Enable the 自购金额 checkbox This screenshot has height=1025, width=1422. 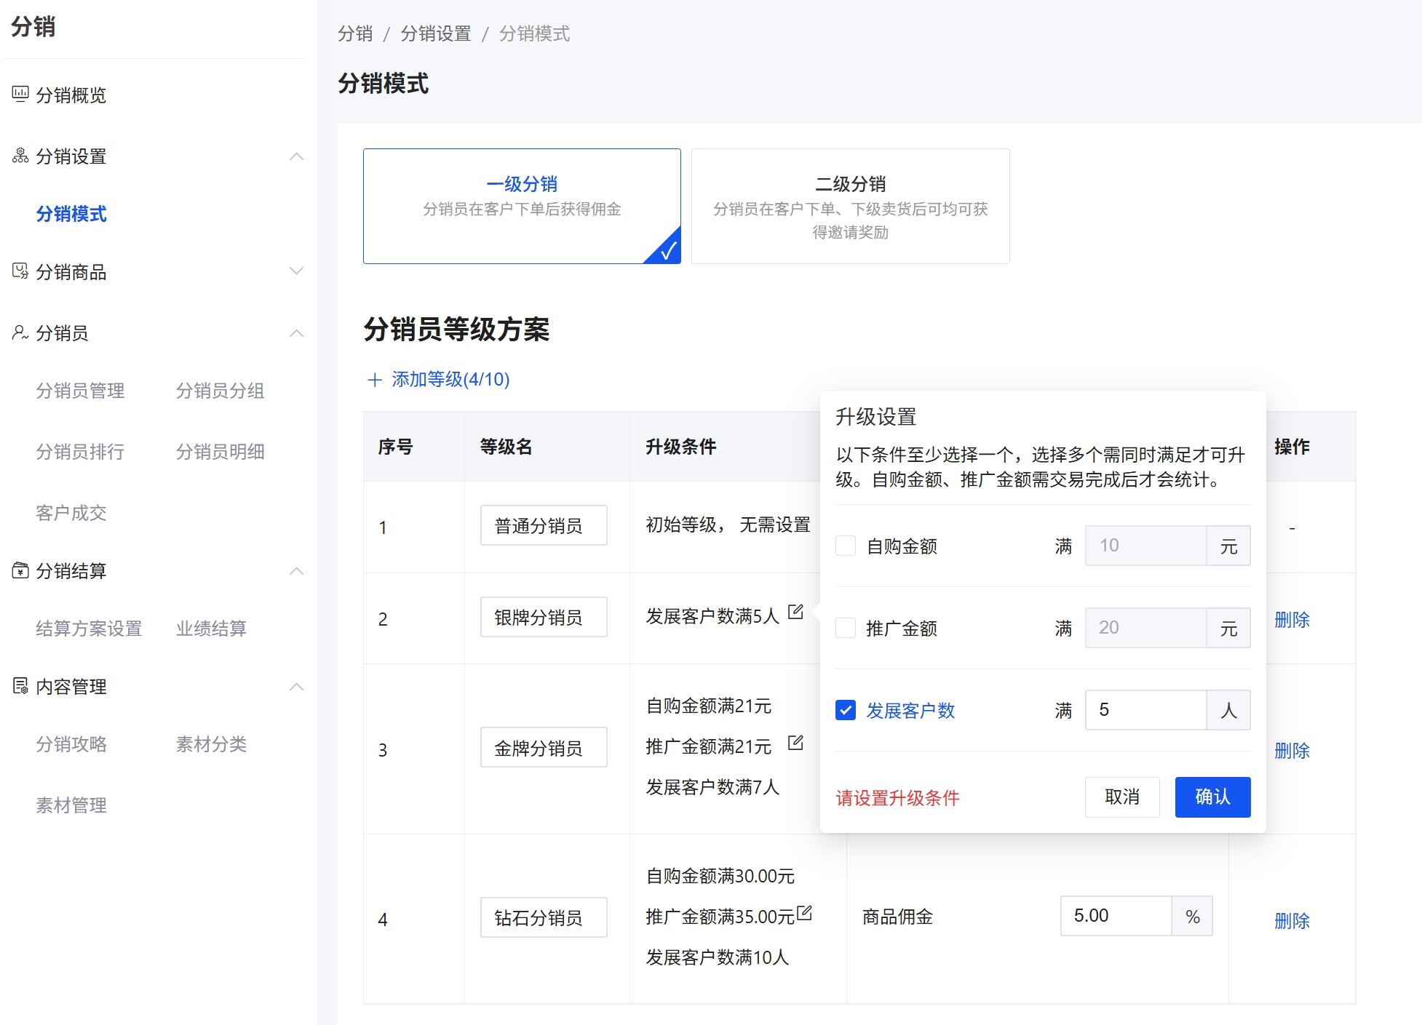(x=845, y=546)
